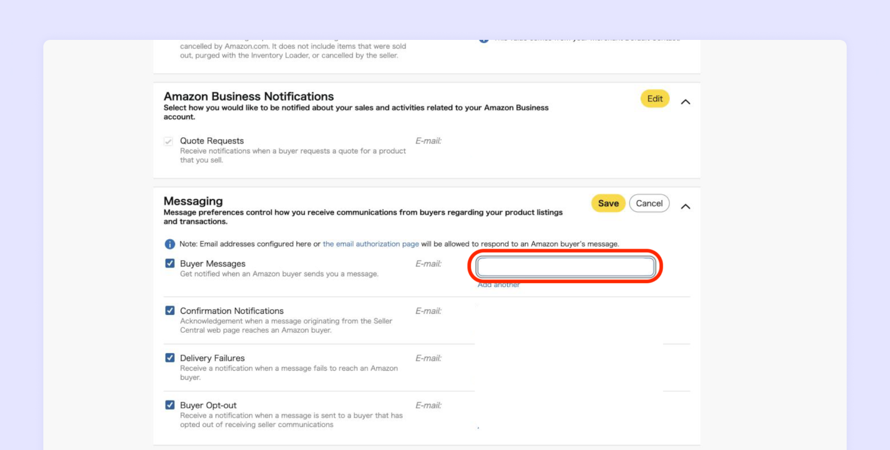Click the Add another email link
The image size is (890, 450).
click(499, 285)
